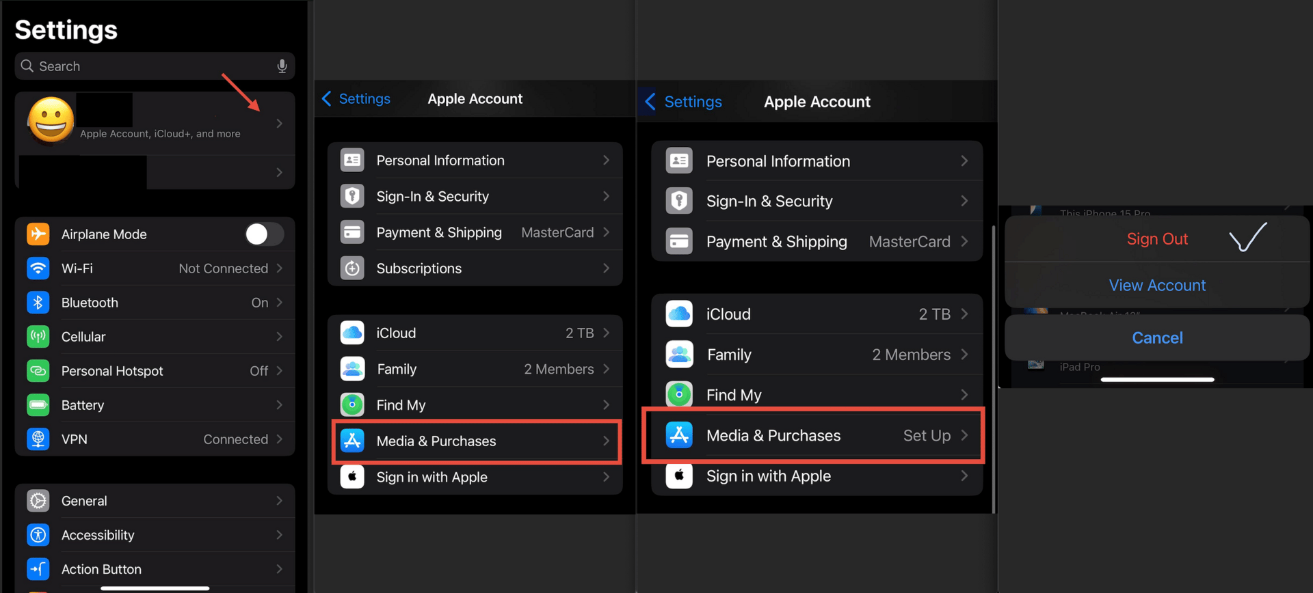
Task: Tap Family people icon in left Apple Account screen
Action: [352, 369]
